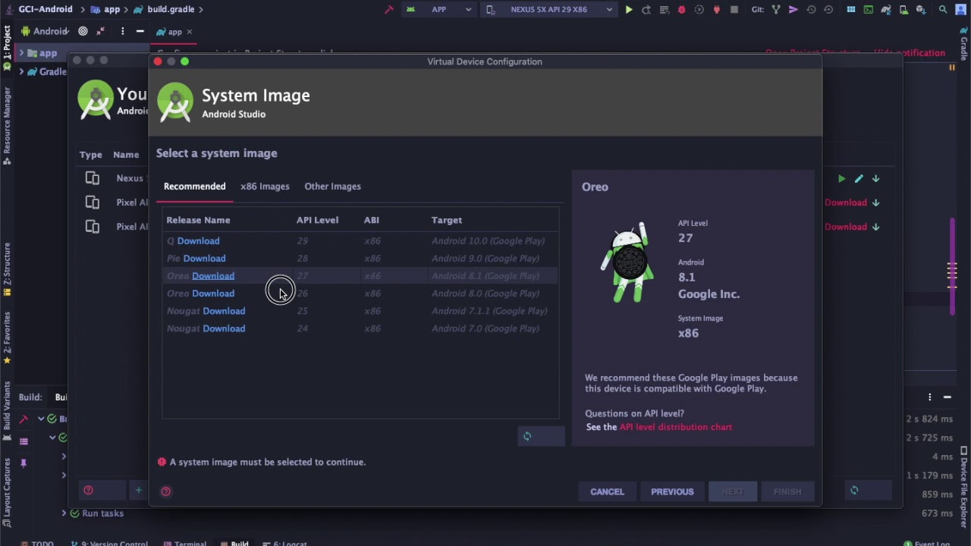The width and height of the screenshot is (971, 546).
Task: Click the PREVIOUS button
Action: (x=672, y=491)
